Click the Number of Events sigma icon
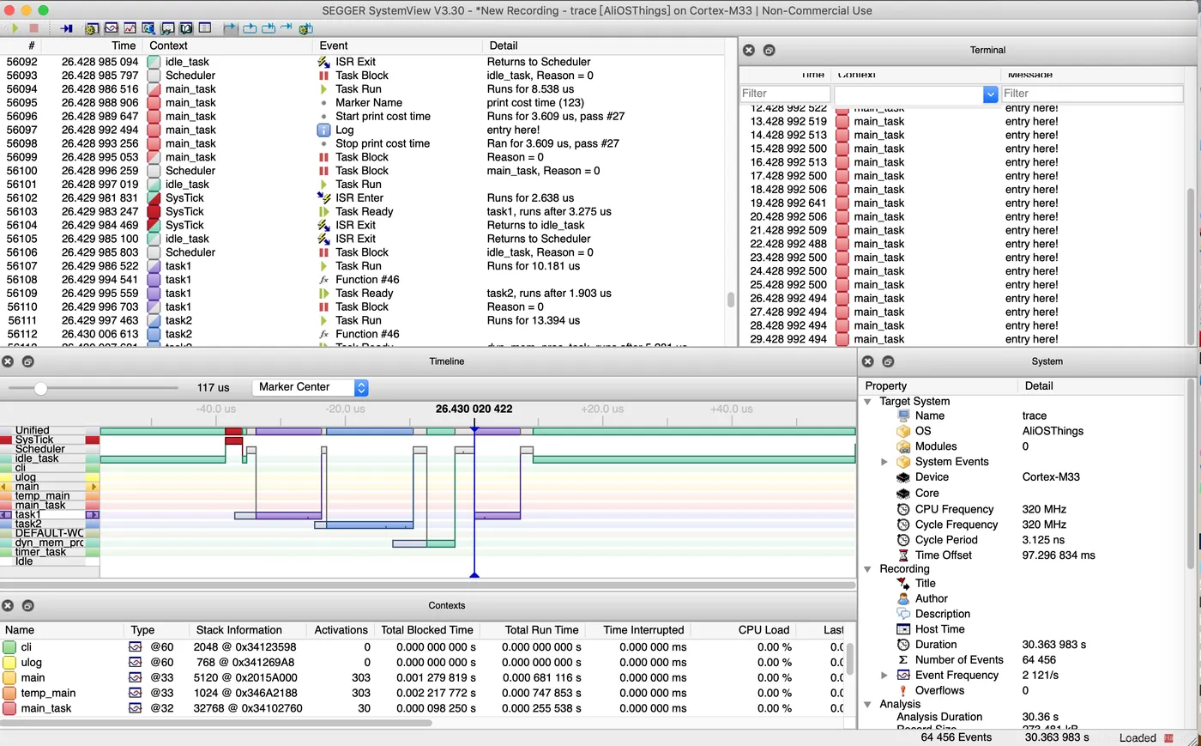 click(903, 660)
